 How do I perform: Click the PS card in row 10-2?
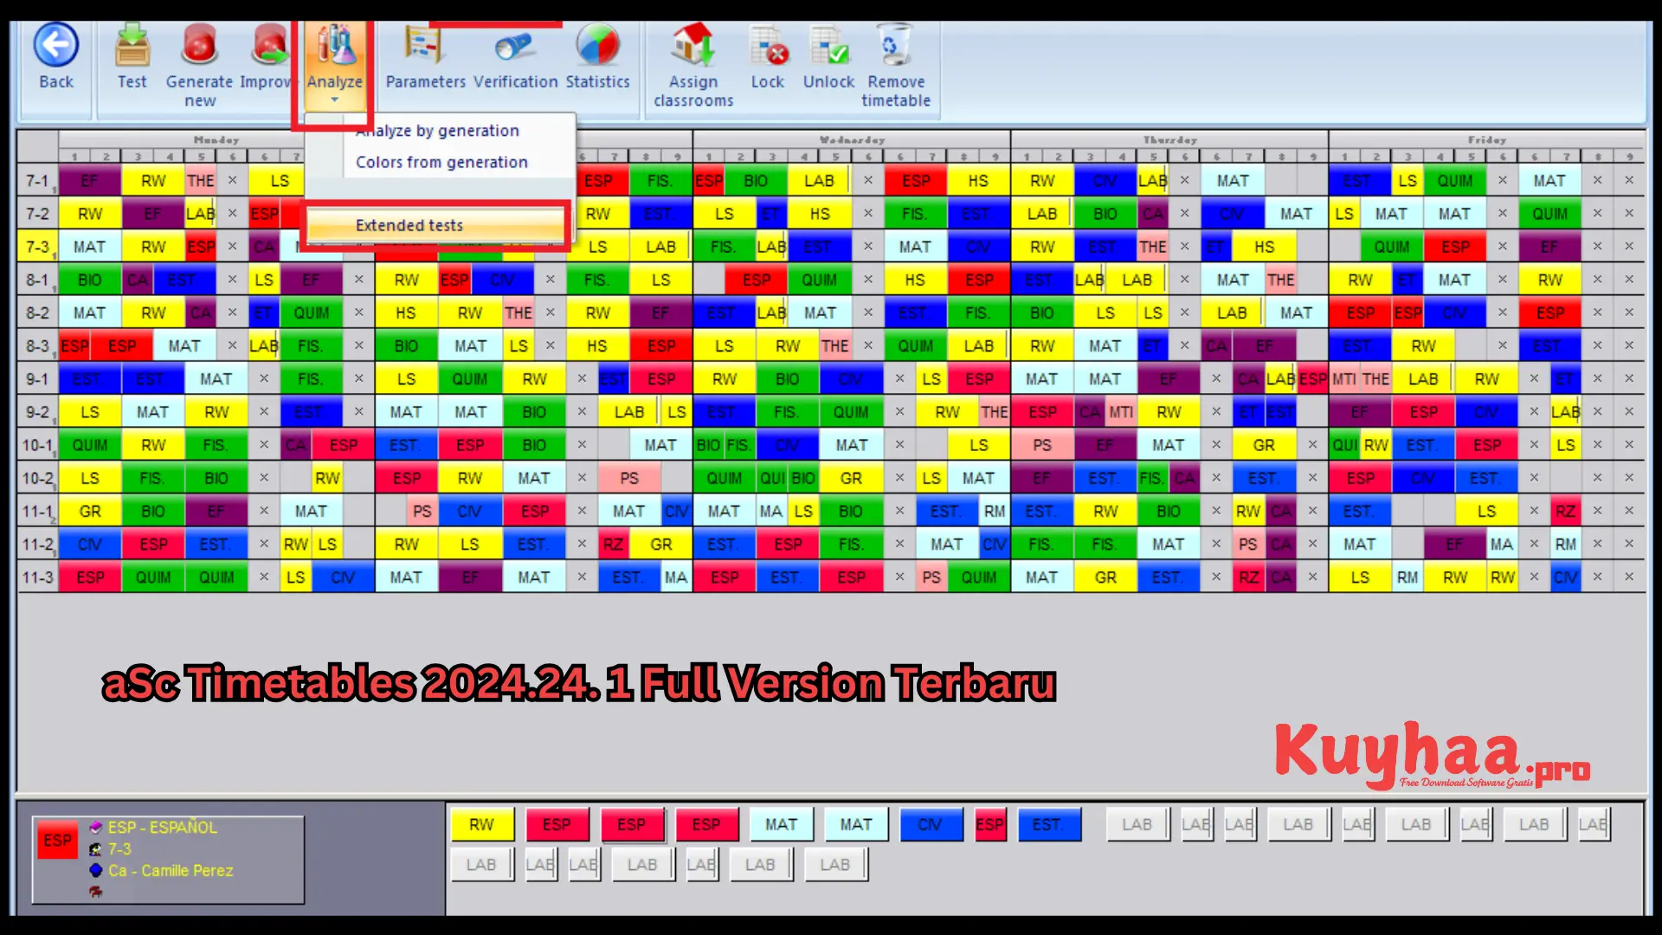point(629,478)
